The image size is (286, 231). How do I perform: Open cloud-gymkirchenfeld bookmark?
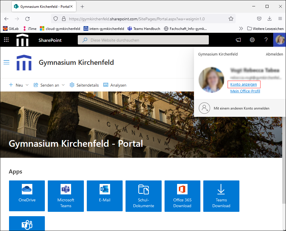[60, 28]
